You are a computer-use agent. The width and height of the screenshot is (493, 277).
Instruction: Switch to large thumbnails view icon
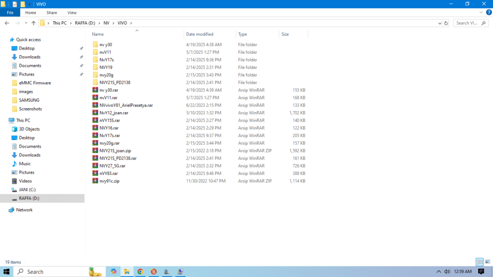pos(487,262)
